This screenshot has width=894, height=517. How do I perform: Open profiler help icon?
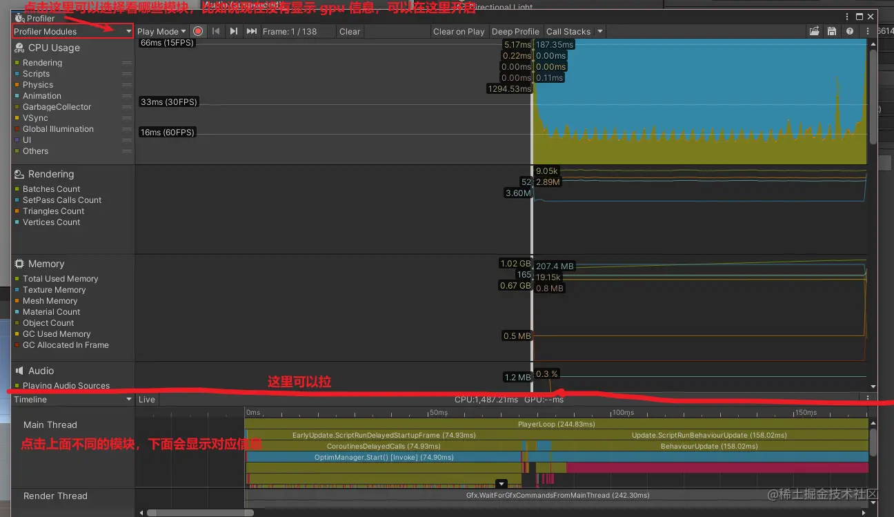click(850, 31)
